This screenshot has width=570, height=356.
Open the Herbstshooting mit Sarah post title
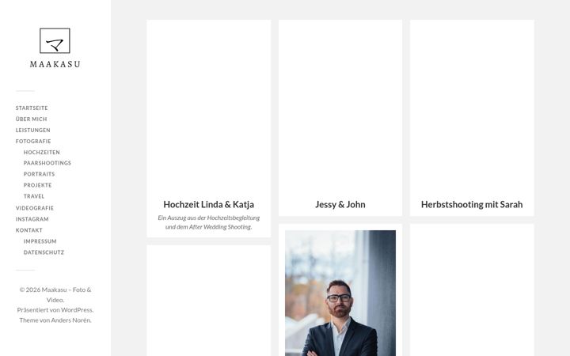[472, 205]
